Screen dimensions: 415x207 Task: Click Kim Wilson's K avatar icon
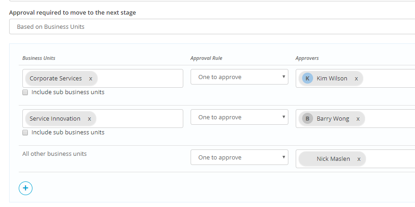(x=307, y=78)
